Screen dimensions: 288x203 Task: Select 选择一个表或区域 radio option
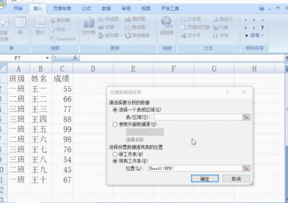[x=137, y=110]
